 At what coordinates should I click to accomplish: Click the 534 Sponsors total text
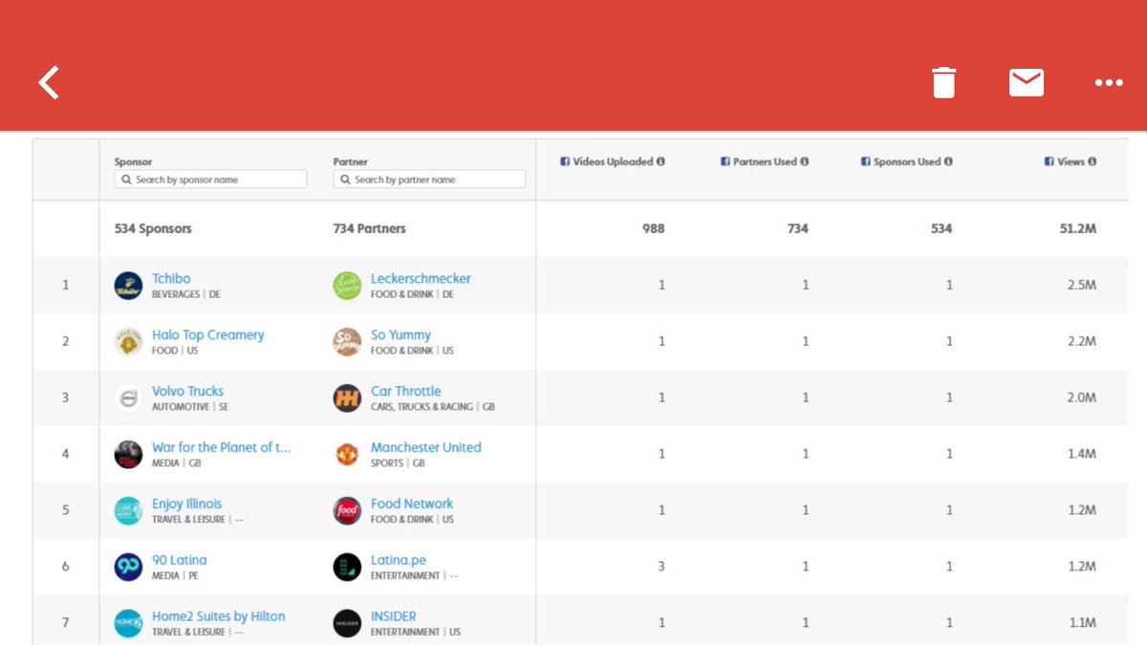[153, 228]
